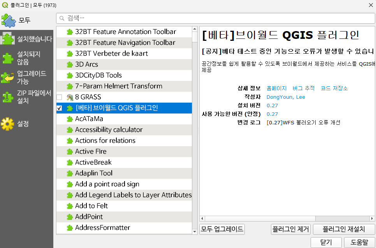This screenshot has width=376, height=248.
Task: Uncheck the 브이월드 QGIS 플러그인 checkbox
Action: tap(59, 108)
